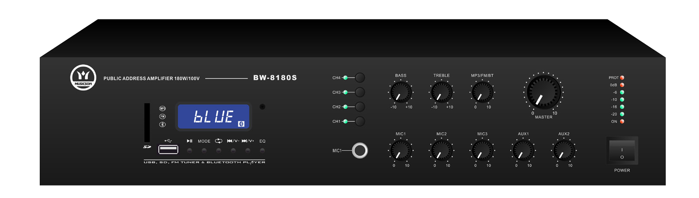Viewport: 699px width, 198px height.
Task: Click the AUX2 level knob
Action: coord(564,151)
